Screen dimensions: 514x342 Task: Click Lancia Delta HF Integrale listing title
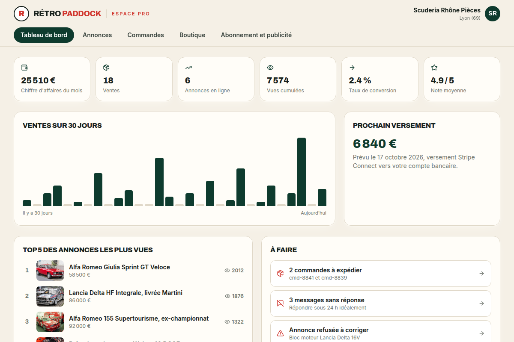(x=126, y=293)
